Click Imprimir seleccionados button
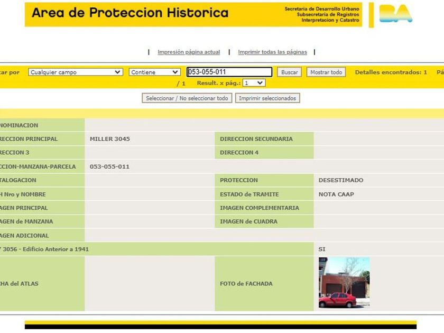444x333 pixels. (267, 98)
